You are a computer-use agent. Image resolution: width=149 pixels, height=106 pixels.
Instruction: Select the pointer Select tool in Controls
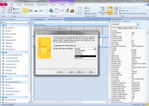(26, 11)
